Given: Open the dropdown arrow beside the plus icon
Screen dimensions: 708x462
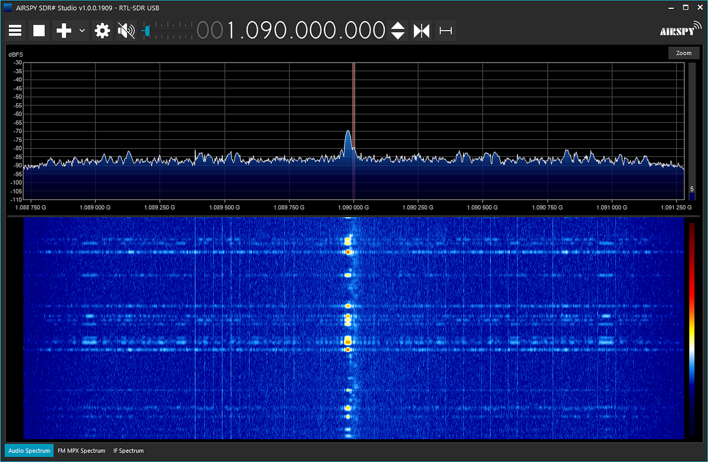Looking at the screenshot, I should [x=81, y=30].
